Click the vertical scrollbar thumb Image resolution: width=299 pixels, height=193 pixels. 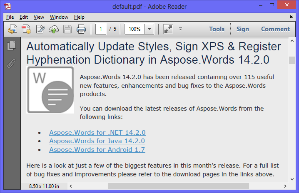coord(292,60)
